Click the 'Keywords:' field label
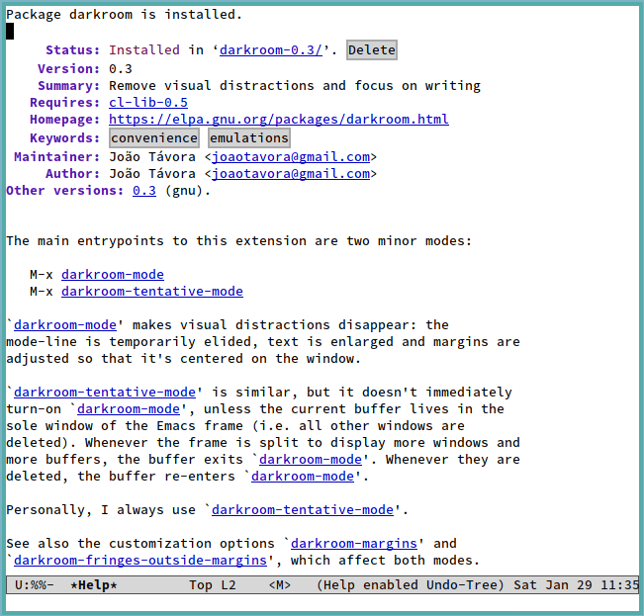The image size is (644, 616). [x=65, y=137]
